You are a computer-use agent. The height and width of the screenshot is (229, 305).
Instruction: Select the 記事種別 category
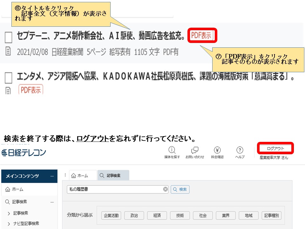pyautogui.click(x=272, y=215)
